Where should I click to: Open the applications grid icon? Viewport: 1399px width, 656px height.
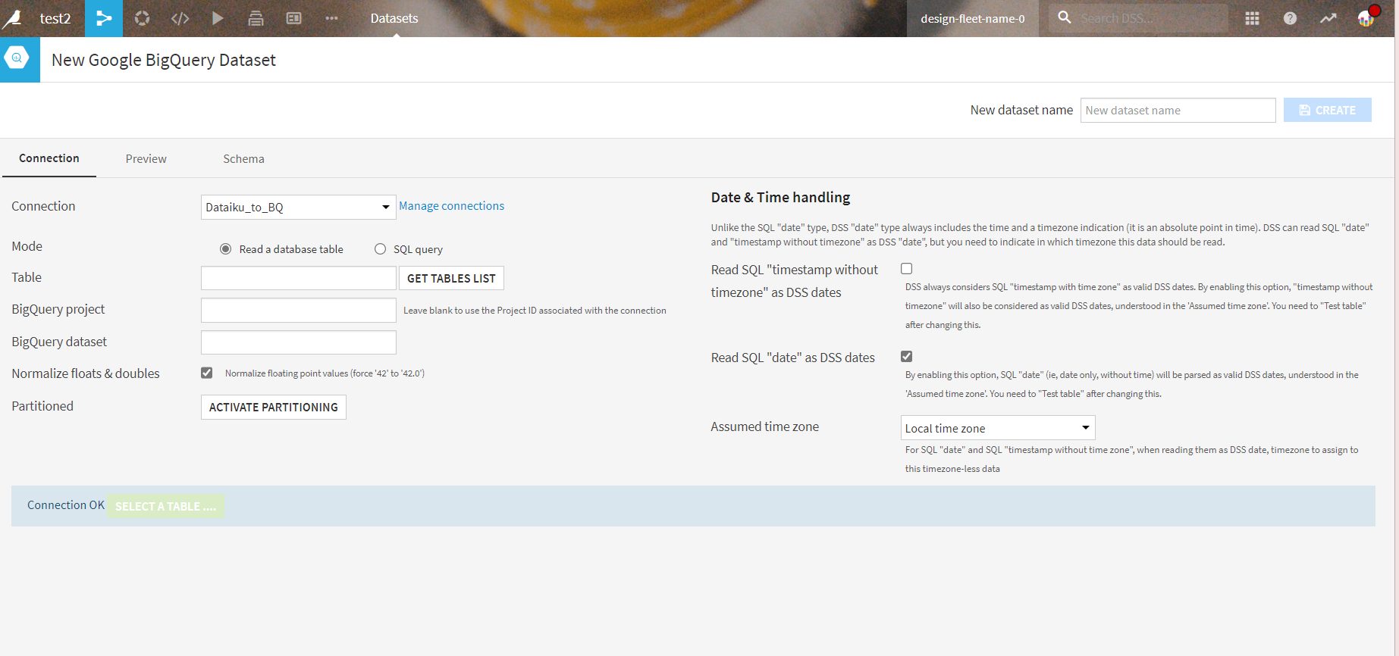click(1252, 18)
